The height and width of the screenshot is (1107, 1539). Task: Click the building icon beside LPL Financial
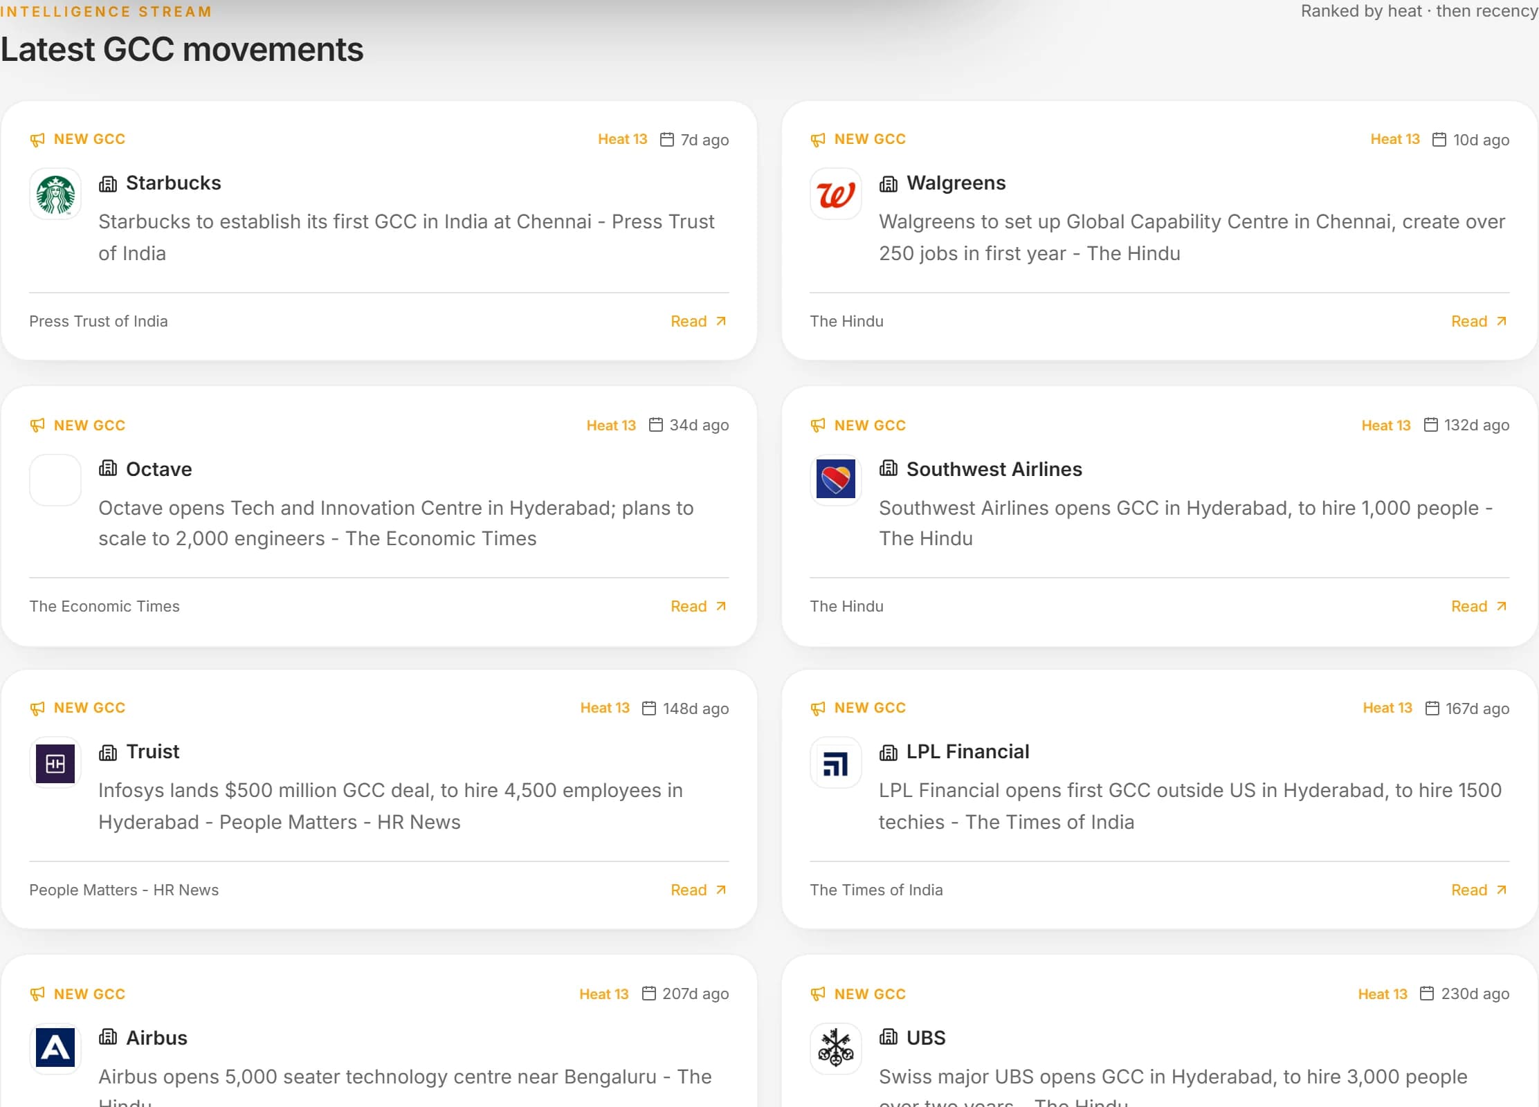[889, 752]
